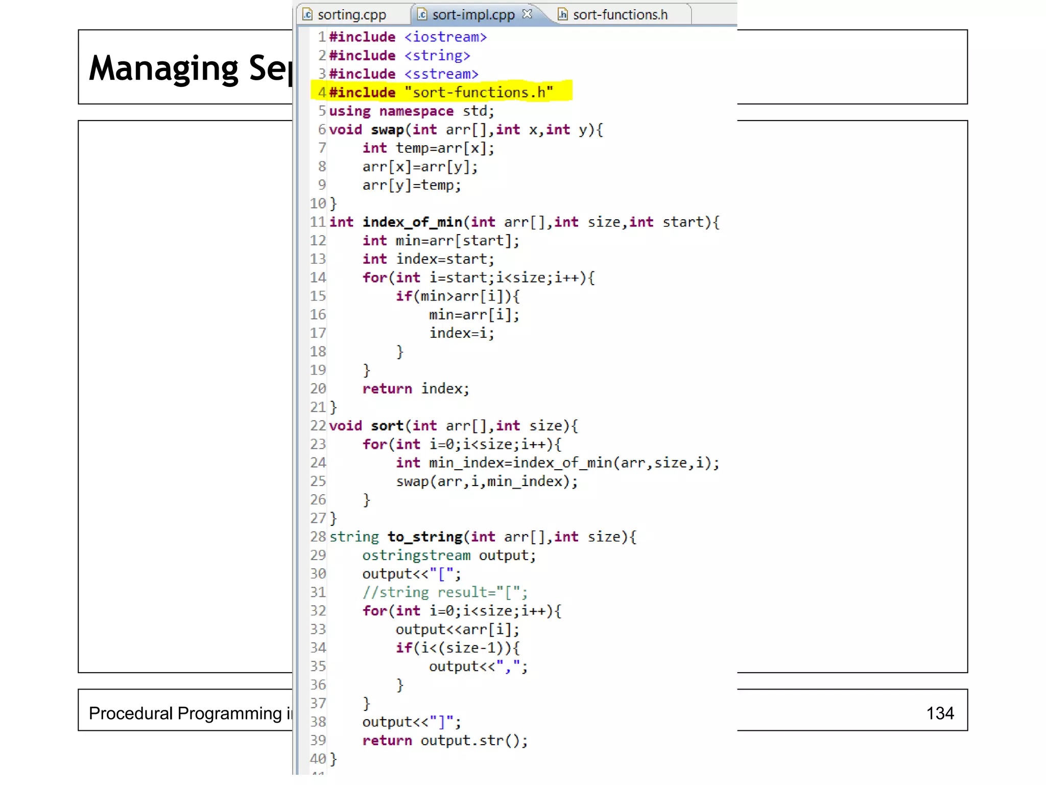
Task: Click the return index; line
Action: coord(416,389)
